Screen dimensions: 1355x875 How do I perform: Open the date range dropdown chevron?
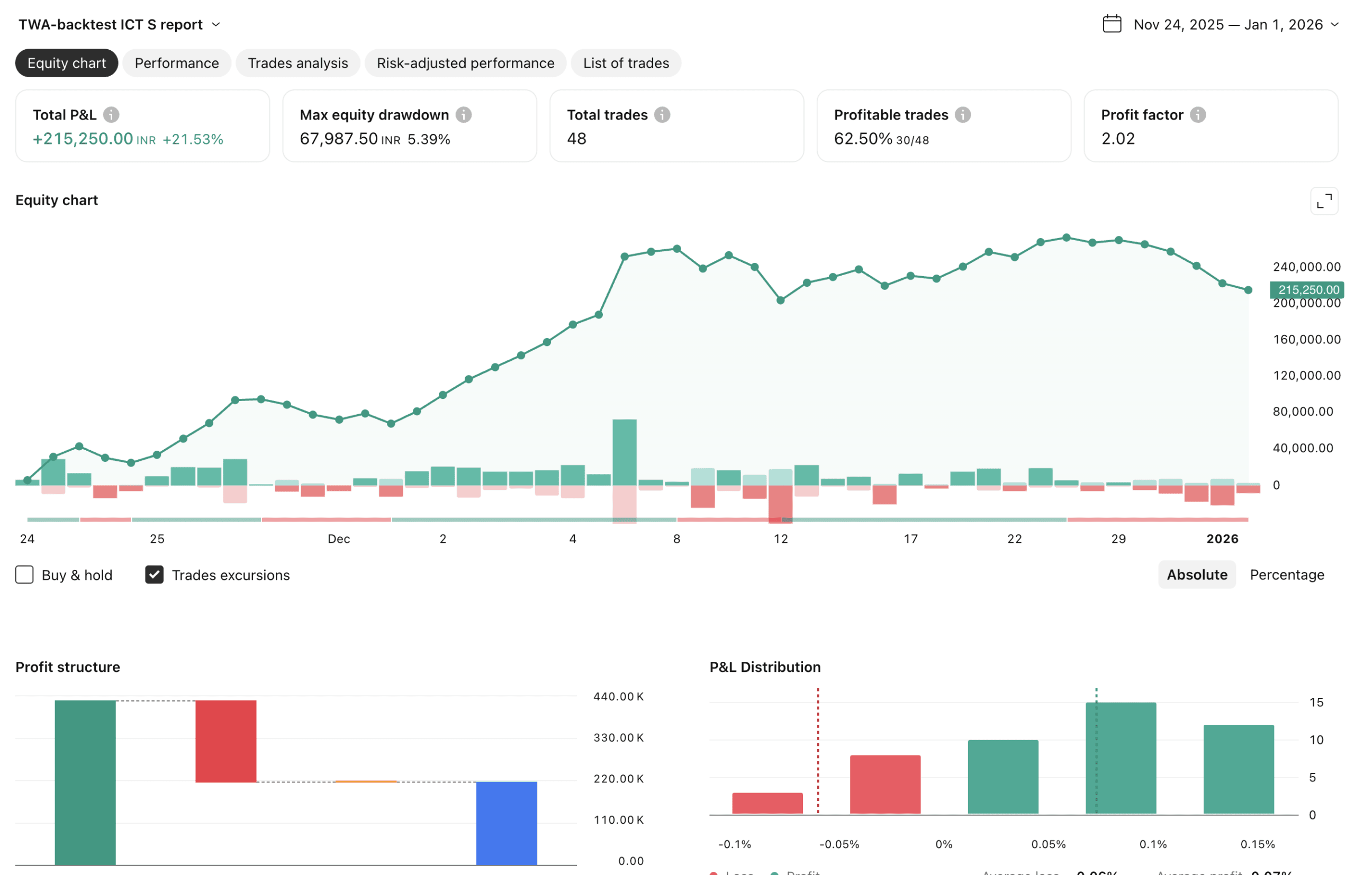point(1335,24)
